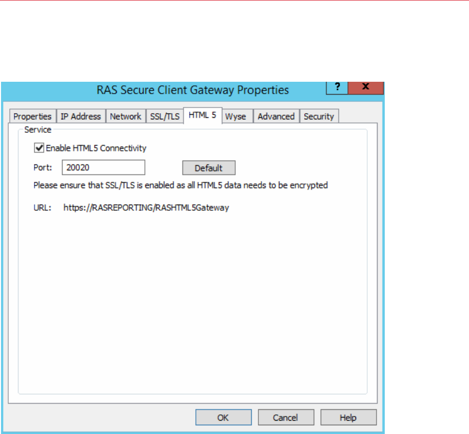Click the RAS Secure Client Gateway Properties title

(193, 90)
